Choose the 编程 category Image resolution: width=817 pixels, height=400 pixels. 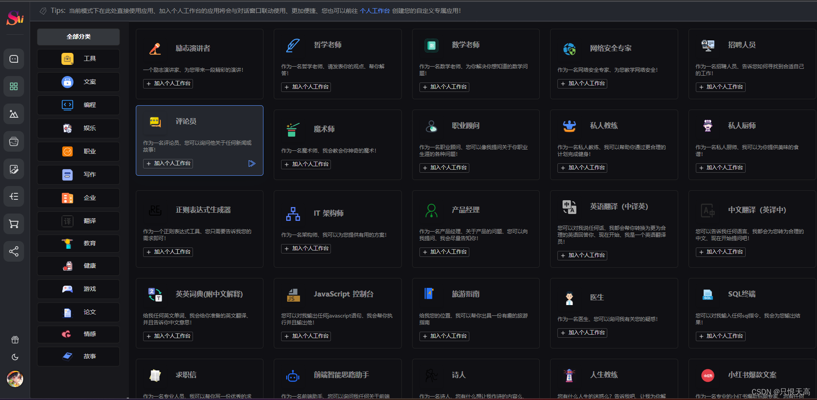tap(78, 105)
